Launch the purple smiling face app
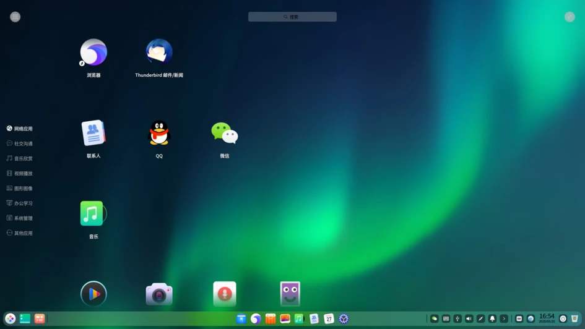 coord(290,294)
